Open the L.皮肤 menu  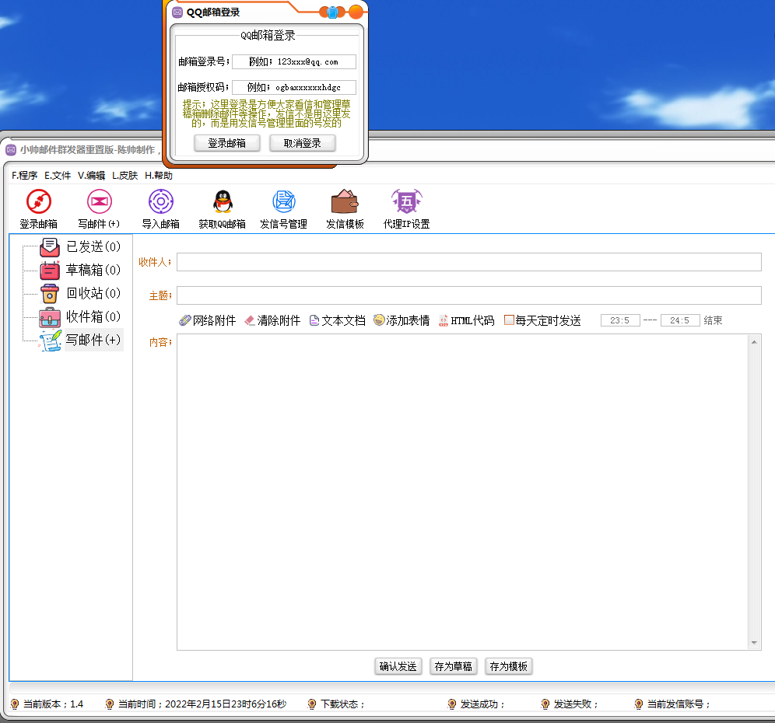click(x=124, y=176)
